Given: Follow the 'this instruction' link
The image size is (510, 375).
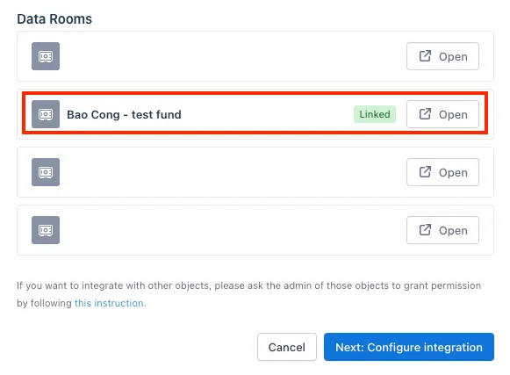Looking at the screenshot, I should coord(109,303).
